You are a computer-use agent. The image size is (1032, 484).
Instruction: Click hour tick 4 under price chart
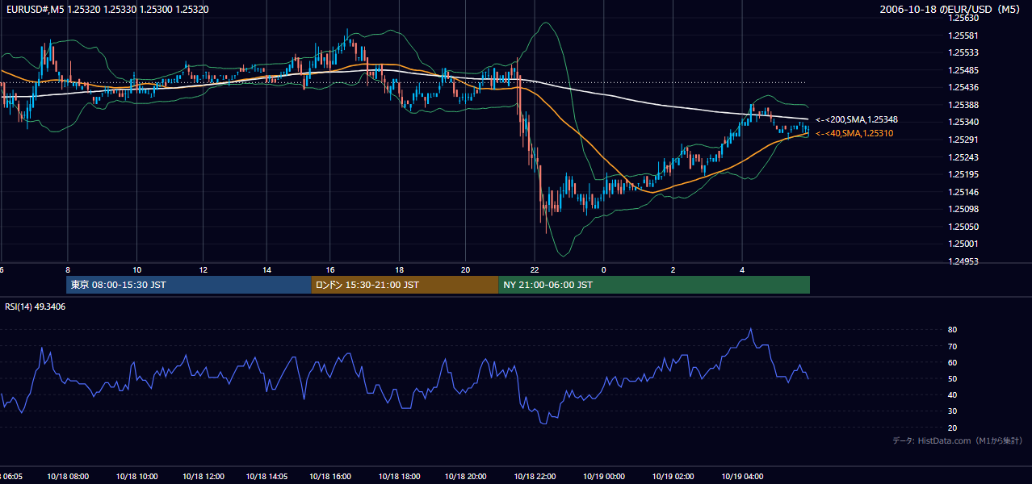(x=742, y=270)
